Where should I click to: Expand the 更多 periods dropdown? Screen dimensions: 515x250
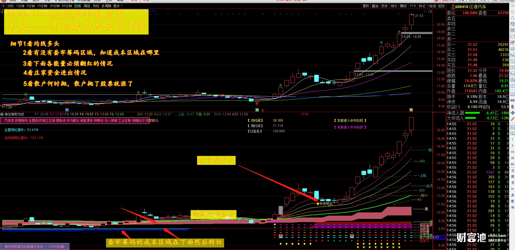tap(118, 6)
